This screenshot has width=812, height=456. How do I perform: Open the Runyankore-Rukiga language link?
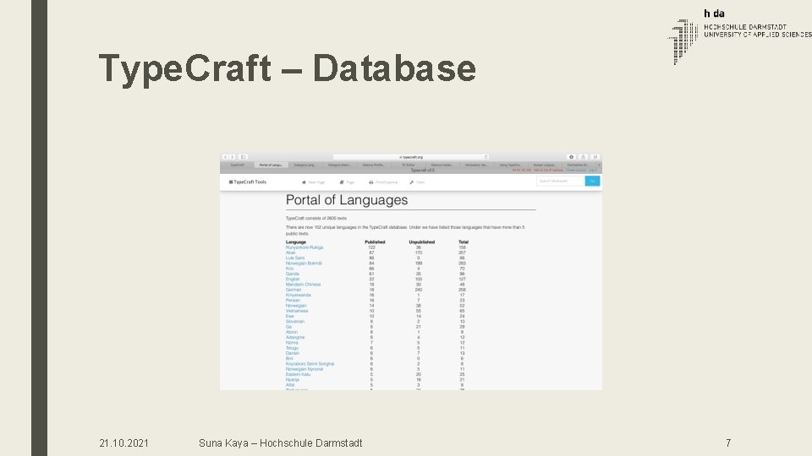pyautogui.click(x=304, y=247)
